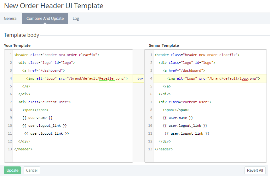The height and width of the screenshot is (179, 270).
Task: Click line number 1 in Your Template gutter
Action: click(x=11, y=55)
